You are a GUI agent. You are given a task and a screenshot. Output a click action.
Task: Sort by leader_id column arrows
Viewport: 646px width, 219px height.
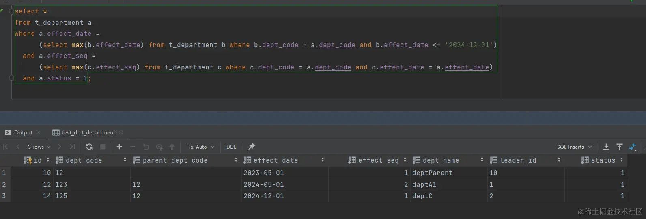click(559, 160)
